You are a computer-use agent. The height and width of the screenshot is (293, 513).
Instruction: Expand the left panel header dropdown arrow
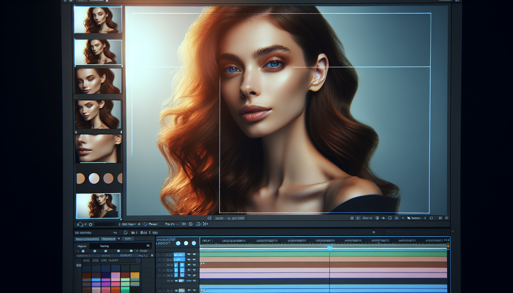point(115,233)
